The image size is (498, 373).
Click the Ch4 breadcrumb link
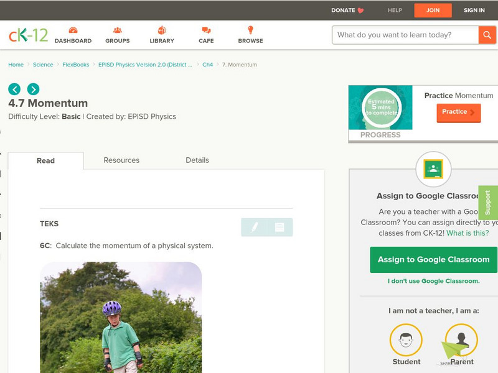(x=208, y=65)
